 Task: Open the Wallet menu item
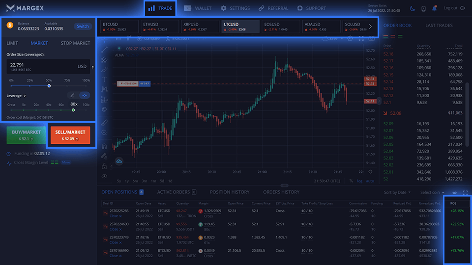click(198, 8)
